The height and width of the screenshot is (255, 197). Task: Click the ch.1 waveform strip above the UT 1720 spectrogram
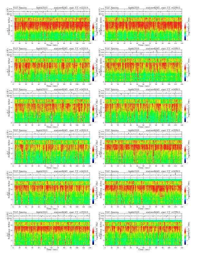click(52, 216)
